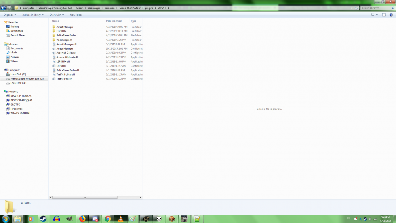Click the change view icon
Viewport: 396px width, 223px height.
click(x=372, y=15)
